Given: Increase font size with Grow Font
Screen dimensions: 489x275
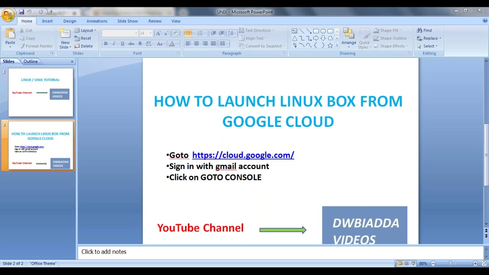Looking at the screenshot, I should tap(158, 33).
